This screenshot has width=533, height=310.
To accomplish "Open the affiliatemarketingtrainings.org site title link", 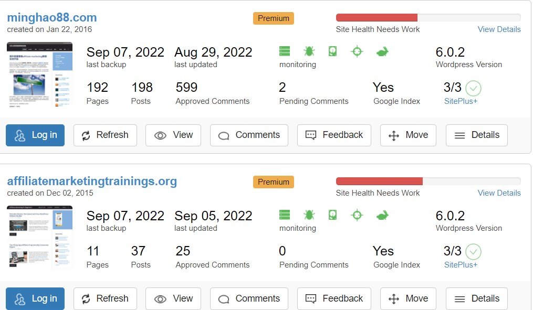I will point(92,181).
